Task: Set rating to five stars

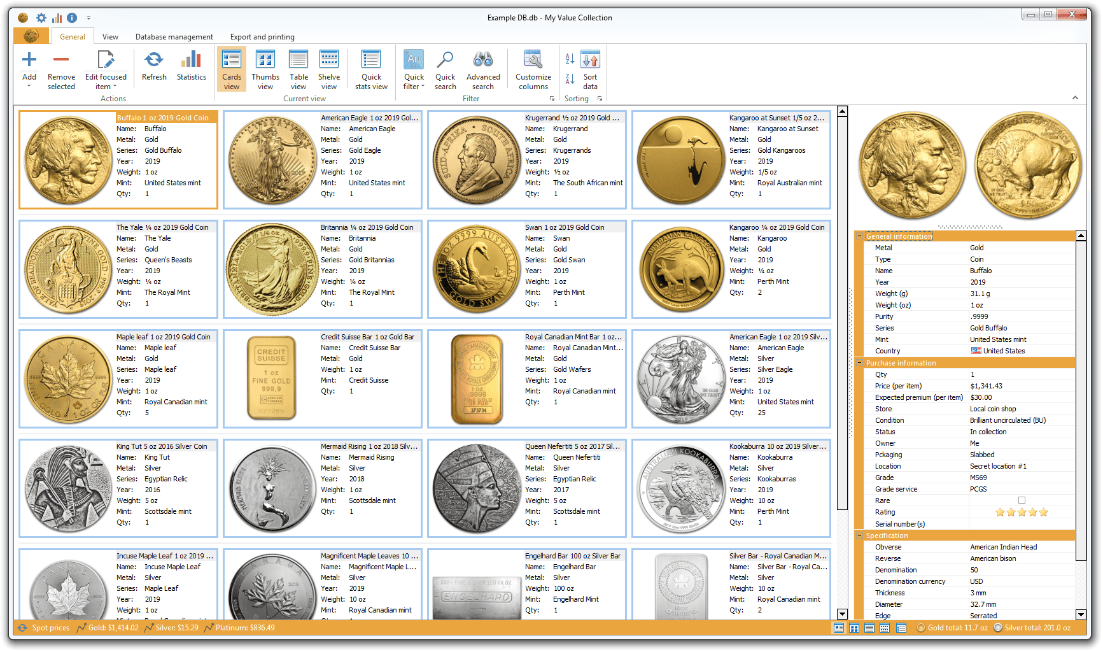Action: pyautogui.click(x=1043, y=512)
